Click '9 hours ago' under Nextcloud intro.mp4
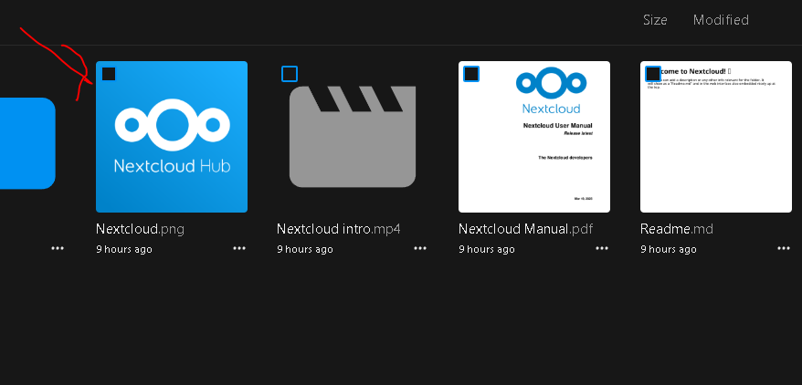The height and width of the screenshot is (385, 802). pos(305,249)
